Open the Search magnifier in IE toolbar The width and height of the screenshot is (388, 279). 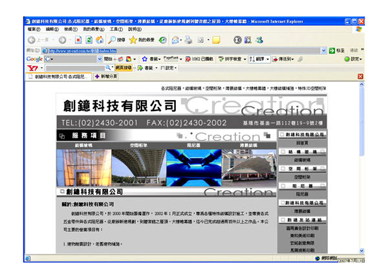coord(113,40)
